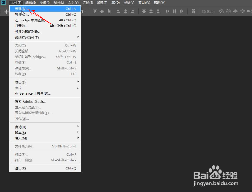Image resolution: width=252 pixels, height=192 pixels.
Task: Click 文件简介(F)... menu entry
Action: point(45,146)
